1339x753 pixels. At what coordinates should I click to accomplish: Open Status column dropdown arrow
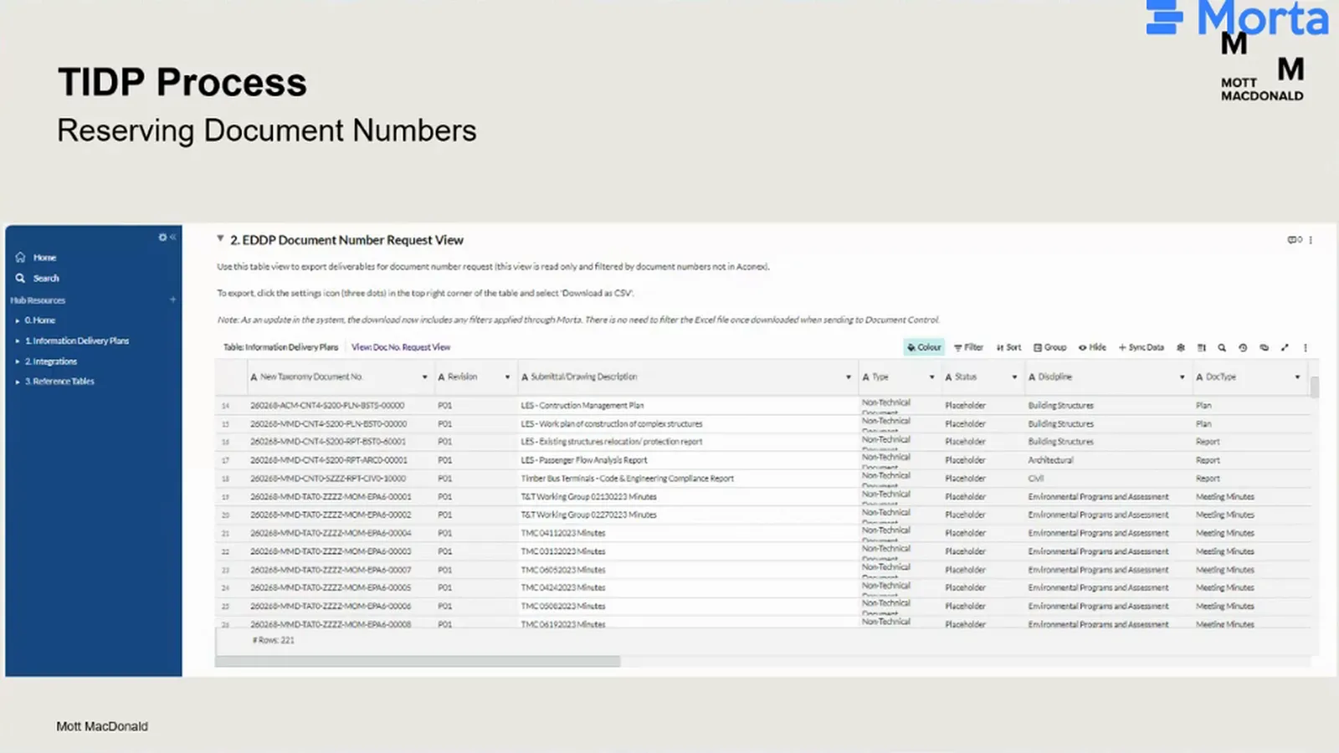1014,377
